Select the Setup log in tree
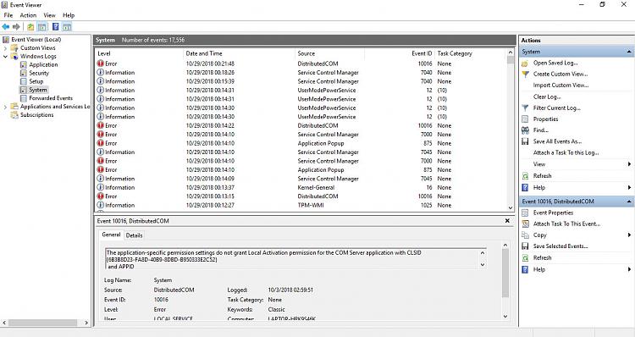 [x=36, y=81]
